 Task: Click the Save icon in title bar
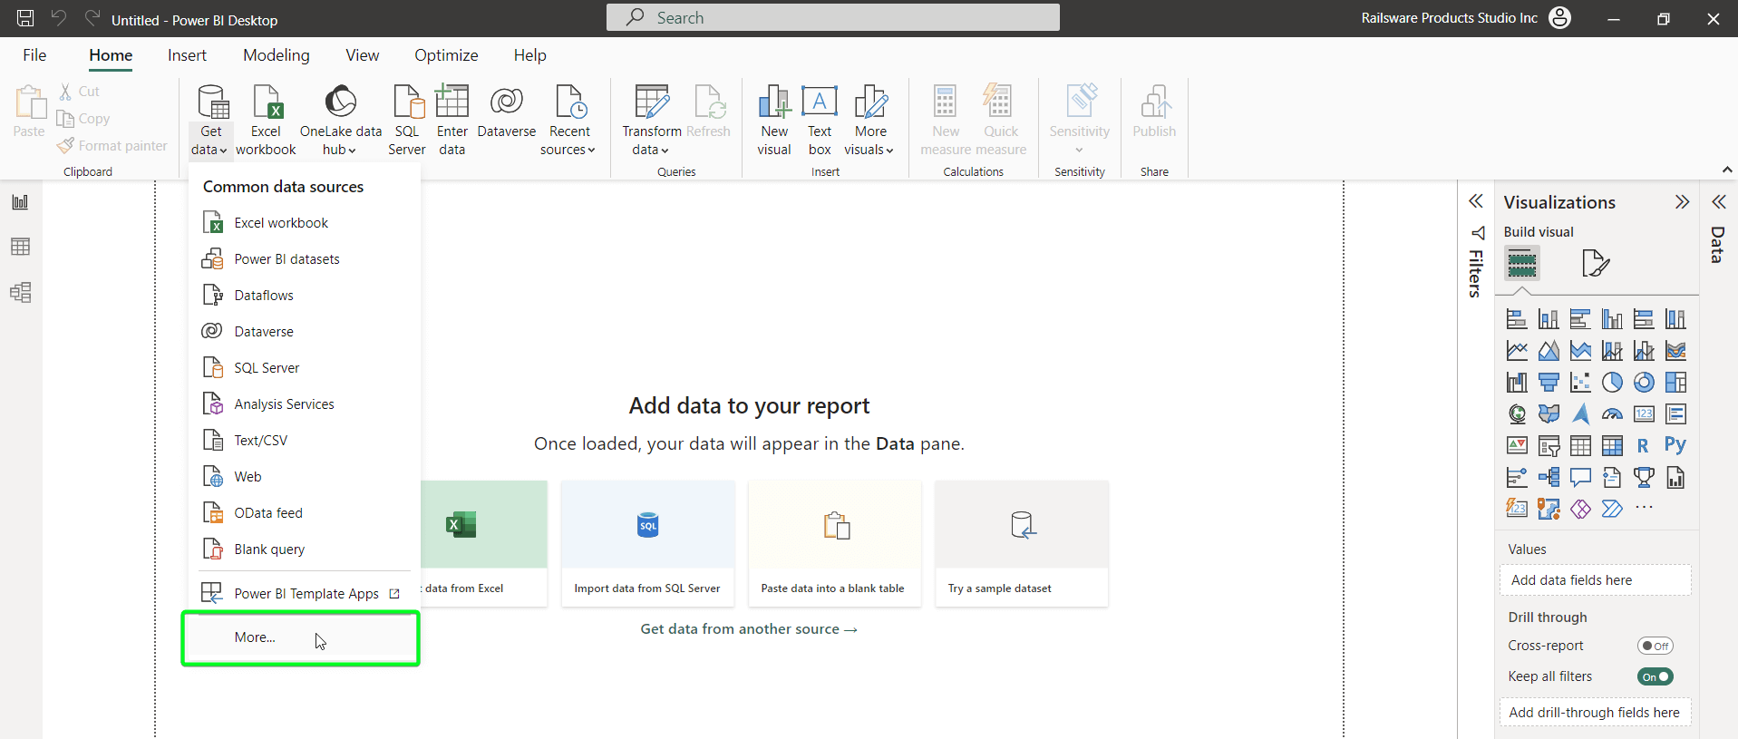click(x=25, y=18)
